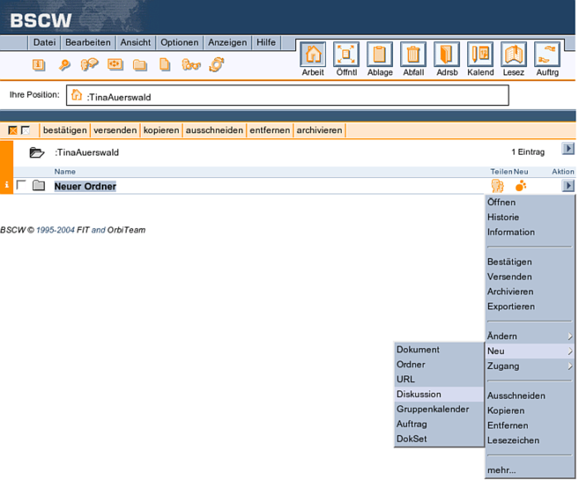Image resolution: width=579 pixels, height=488 pixels.
Task: Click the Name column header
Action: pyautogui.click(x=65, y=172)
